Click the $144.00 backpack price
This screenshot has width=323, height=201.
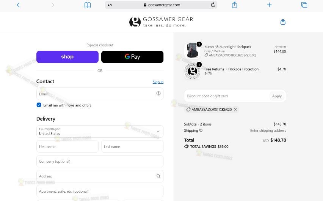point(280,51)
